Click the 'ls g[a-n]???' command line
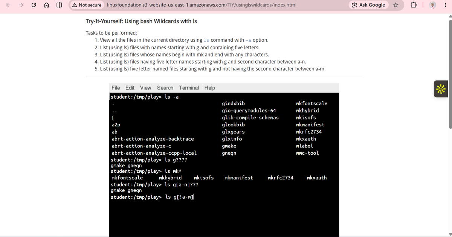 click(x=154, y=185)
